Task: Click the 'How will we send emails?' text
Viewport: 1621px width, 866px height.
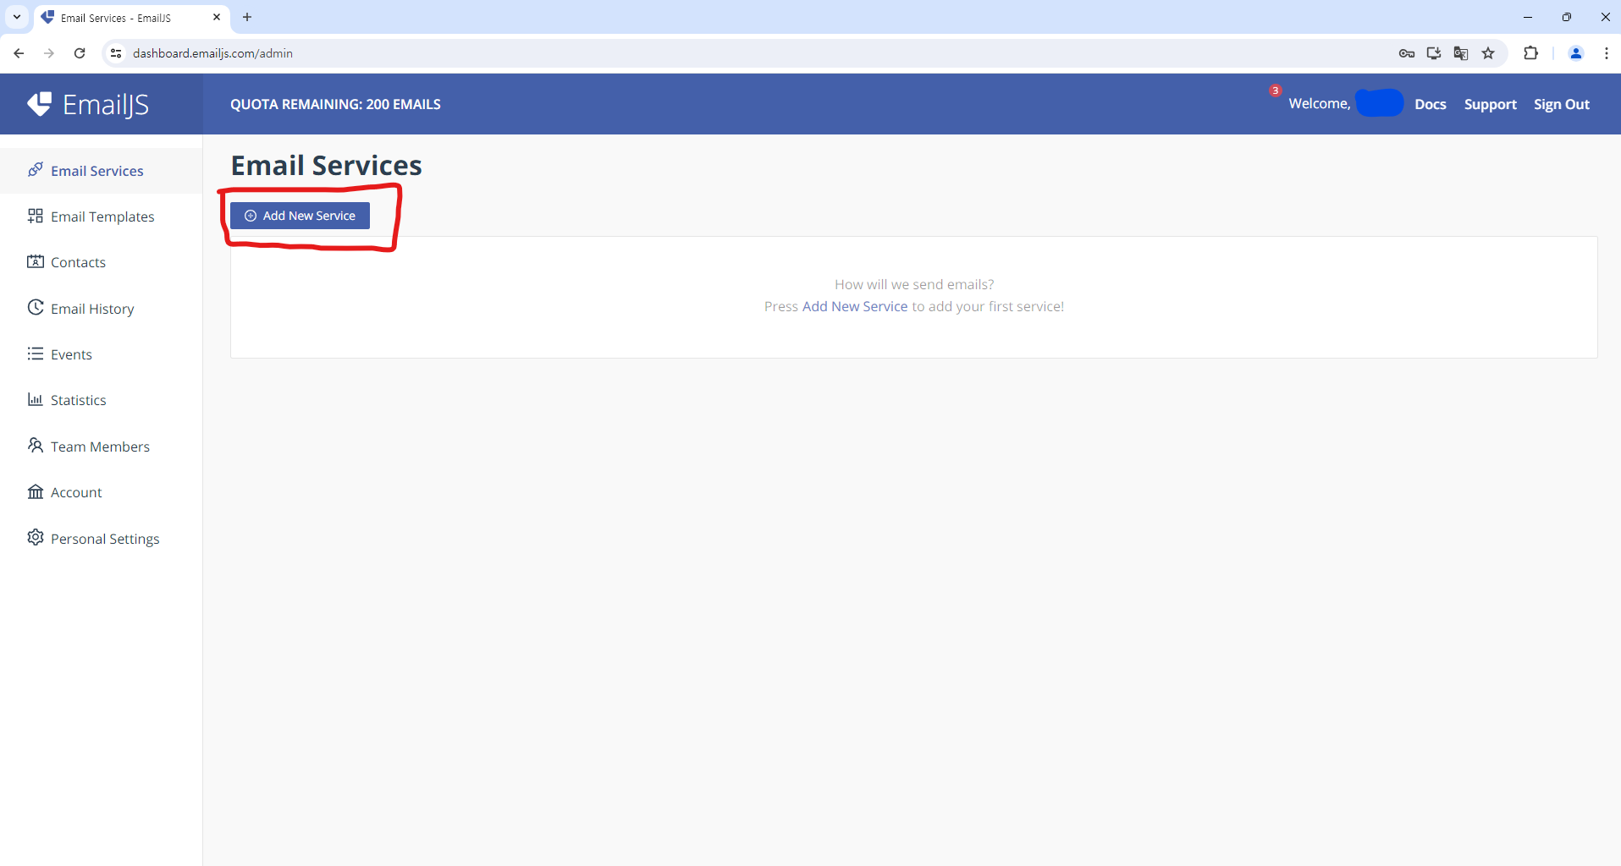Action: pyautogui.click(x=914, y=284)
